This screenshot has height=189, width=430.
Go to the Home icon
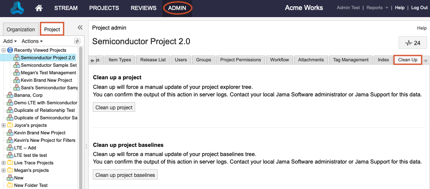tap(39, 8)
